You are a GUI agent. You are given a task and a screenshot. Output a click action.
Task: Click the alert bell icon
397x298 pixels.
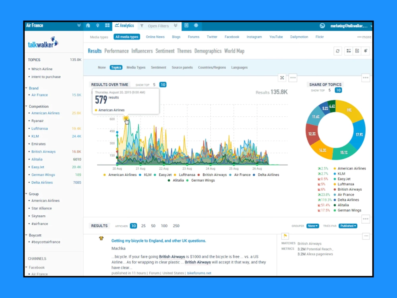(x=366, y=51)
